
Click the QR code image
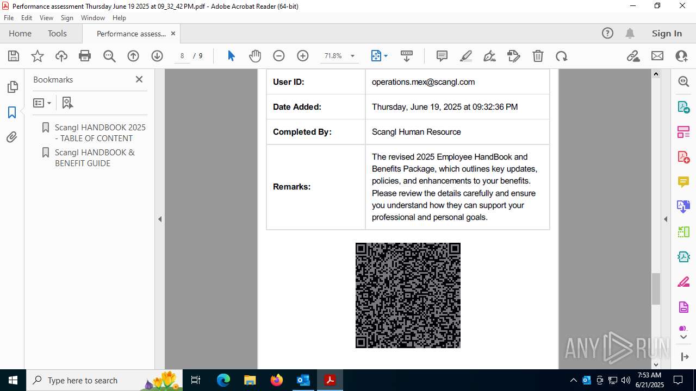[x=408, y=295]
